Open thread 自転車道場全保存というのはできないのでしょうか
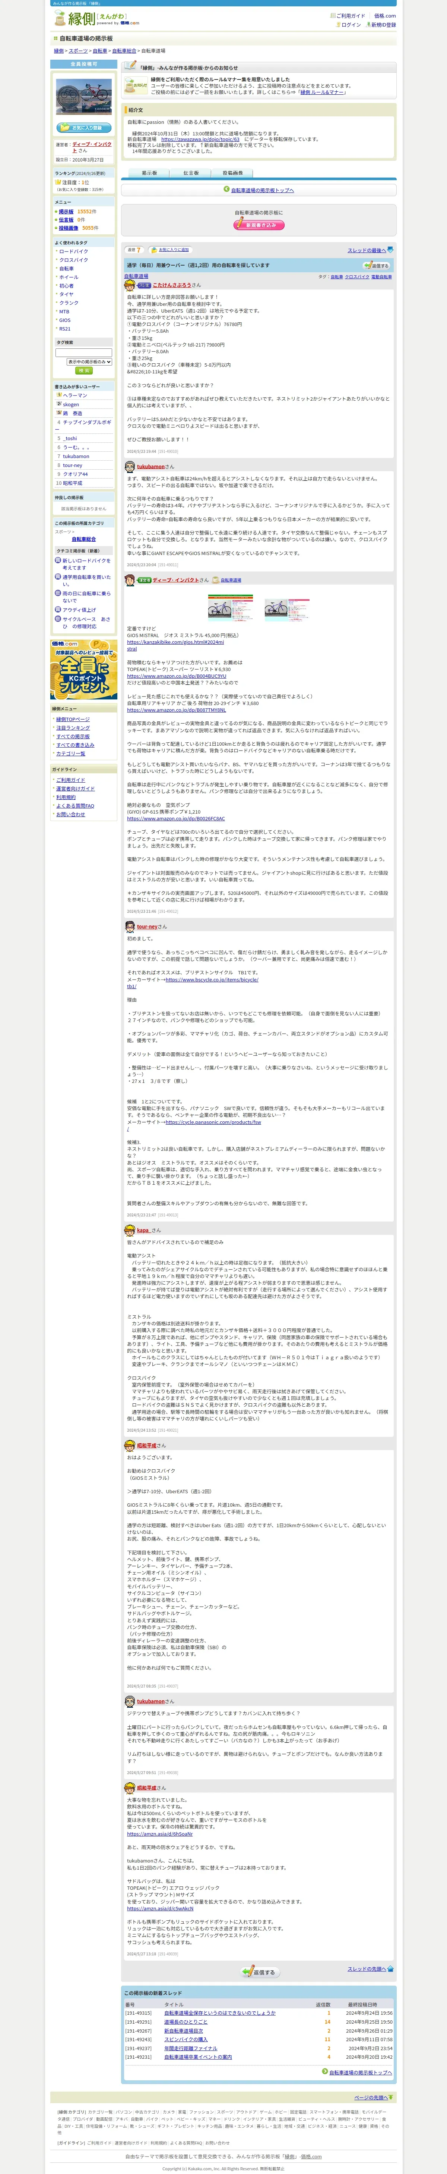 [x=219, y=2013]
